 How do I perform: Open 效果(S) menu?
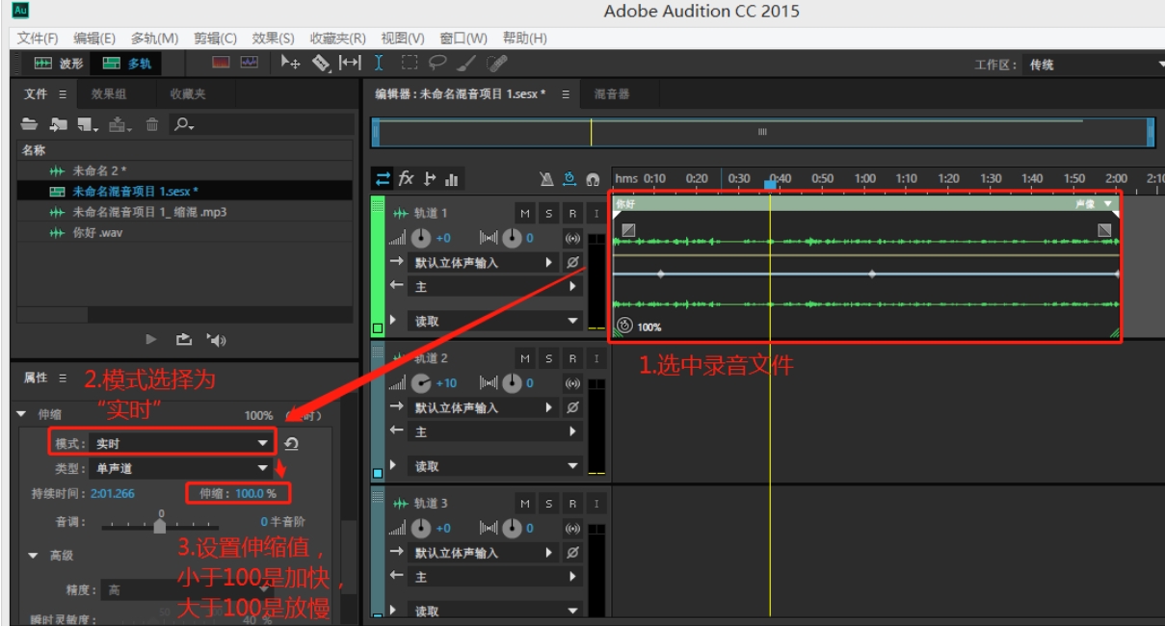274,39
